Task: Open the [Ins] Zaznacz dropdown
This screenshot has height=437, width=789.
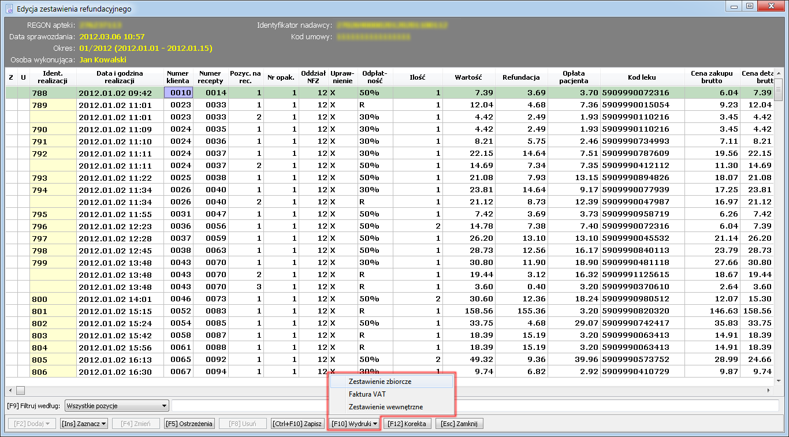Action: tap(84, 424)
